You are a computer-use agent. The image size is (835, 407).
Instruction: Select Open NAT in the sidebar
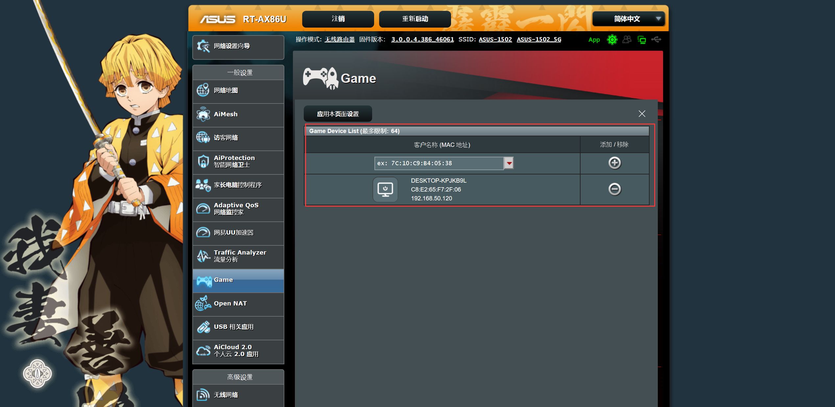[238, 304]
